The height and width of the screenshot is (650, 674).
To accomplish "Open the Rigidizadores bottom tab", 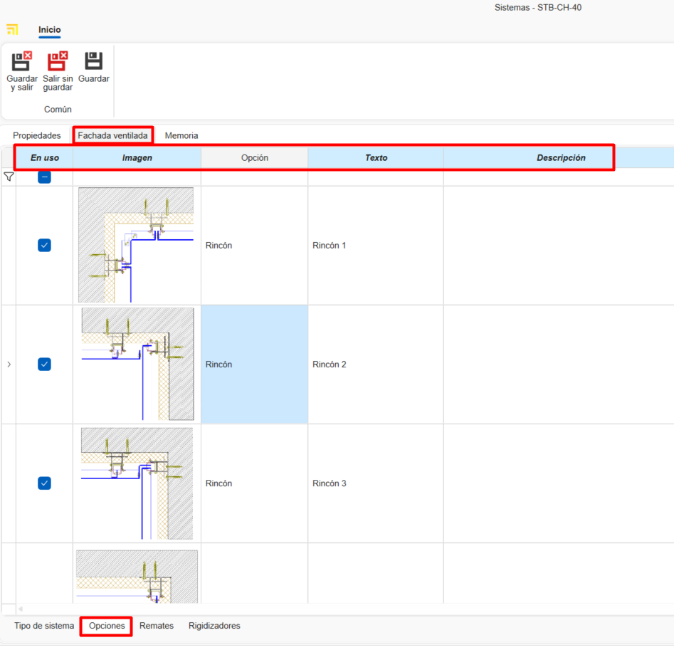I will (214, 626).
